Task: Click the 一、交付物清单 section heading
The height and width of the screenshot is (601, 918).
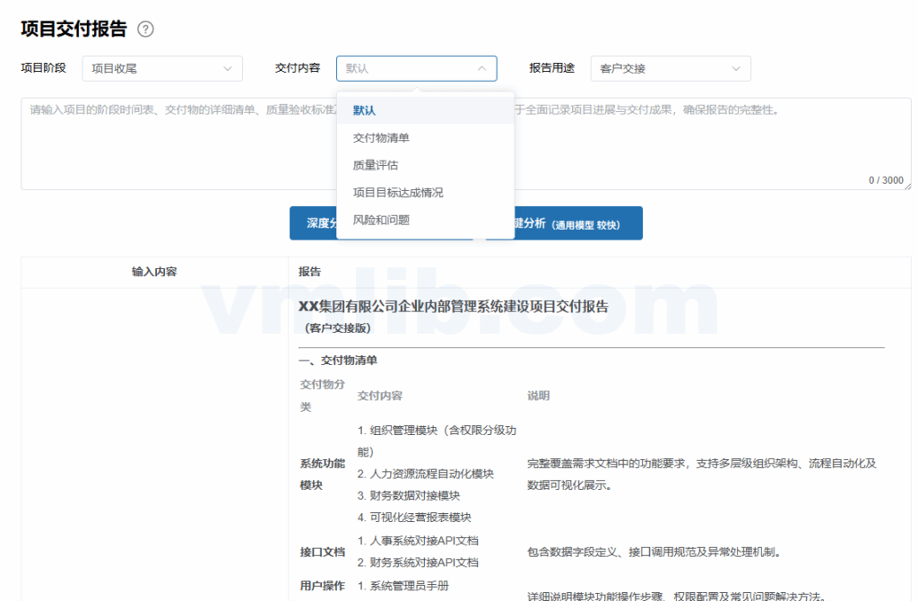Action: tap(338, 361)
